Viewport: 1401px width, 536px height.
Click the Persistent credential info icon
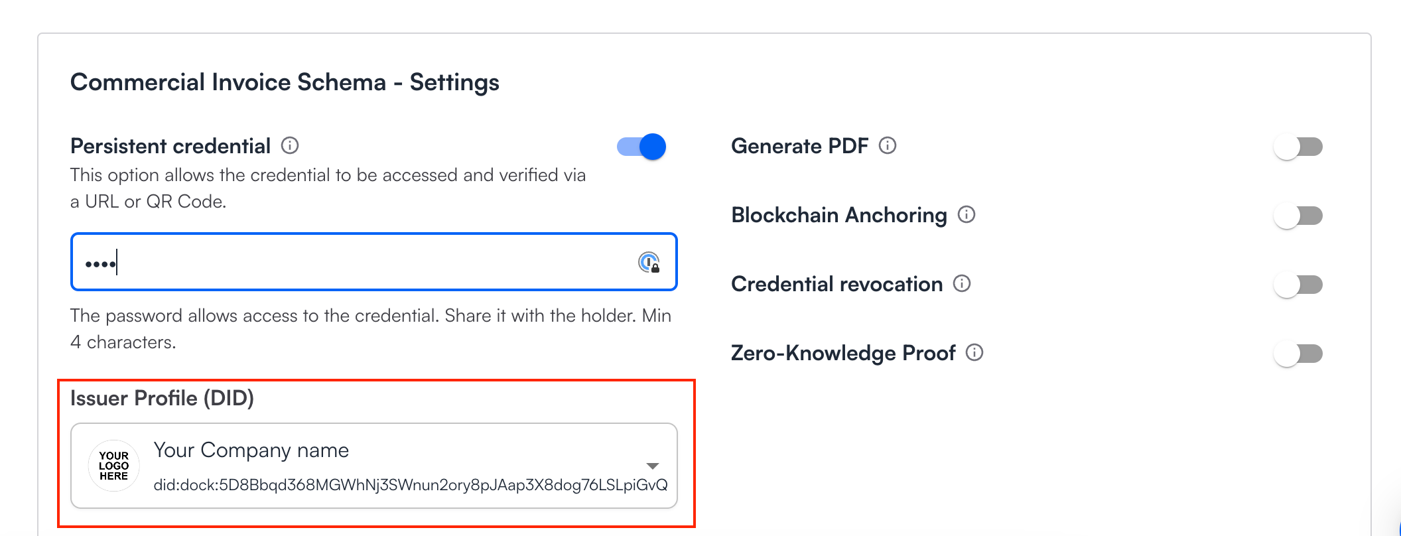290,145
